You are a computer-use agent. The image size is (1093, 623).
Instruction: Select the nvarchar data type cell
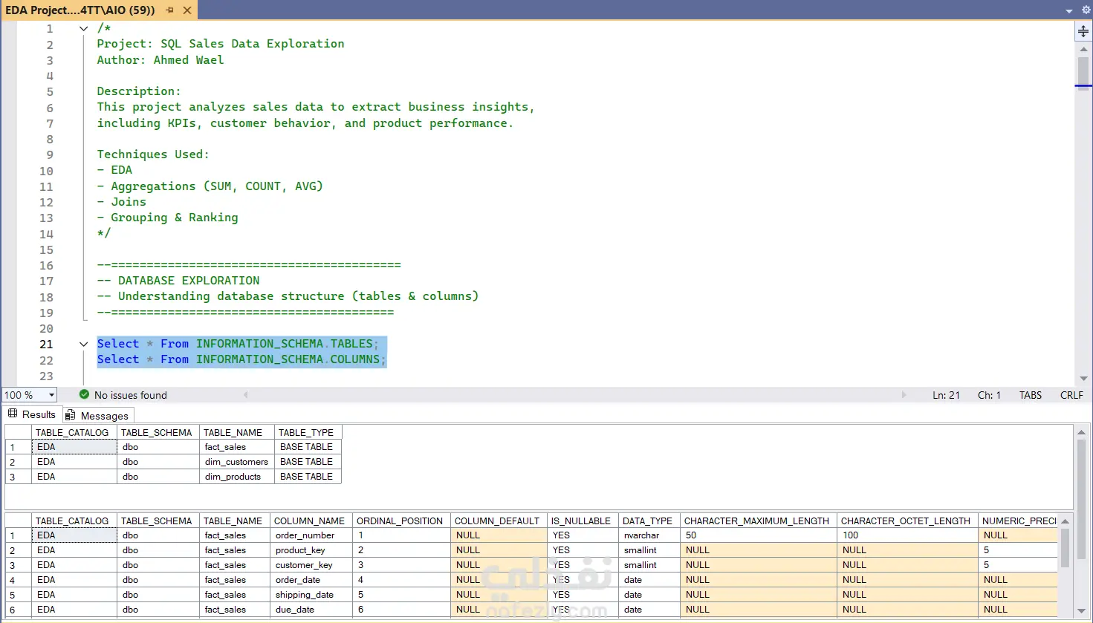[x=648, y=535]
